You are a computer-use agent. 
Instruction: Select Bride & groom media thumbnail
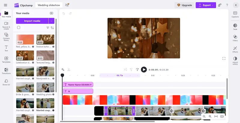click(25, 87)
